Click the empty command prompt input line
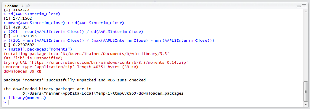Screen dimensions: 310x109 tap(154, 102)
